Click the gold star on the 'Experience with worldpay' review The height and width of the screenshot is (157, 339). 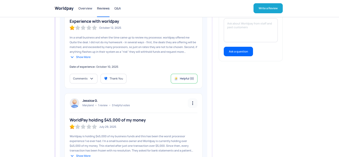(72, 28)
